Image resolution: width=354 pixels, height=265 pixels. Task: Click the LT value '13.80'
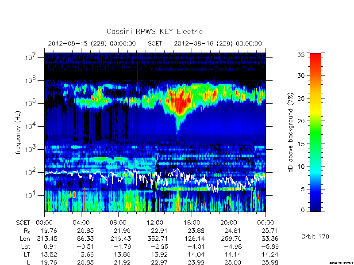coord(122,255)
